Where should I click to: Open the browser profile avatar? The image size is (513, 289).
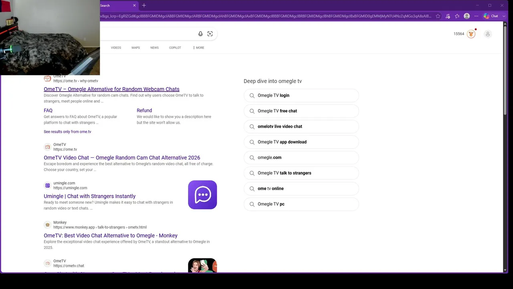[467, 16]
